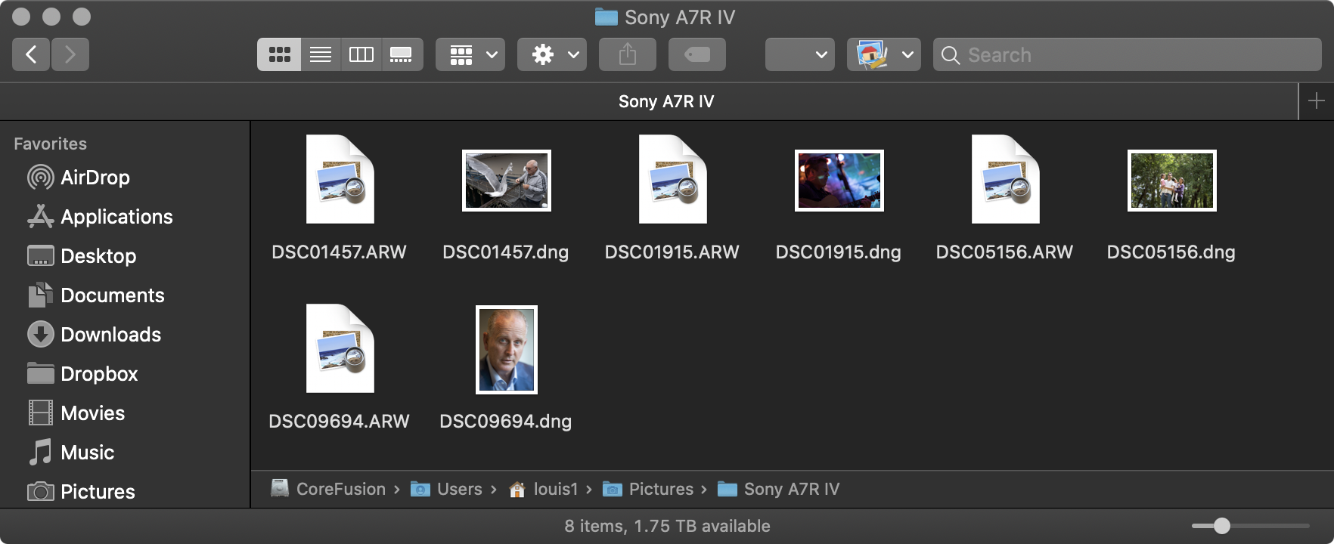This screenshot has height=544, width=1334.
Task: Open the gear Action menu
Action: [x=552, y=54]
